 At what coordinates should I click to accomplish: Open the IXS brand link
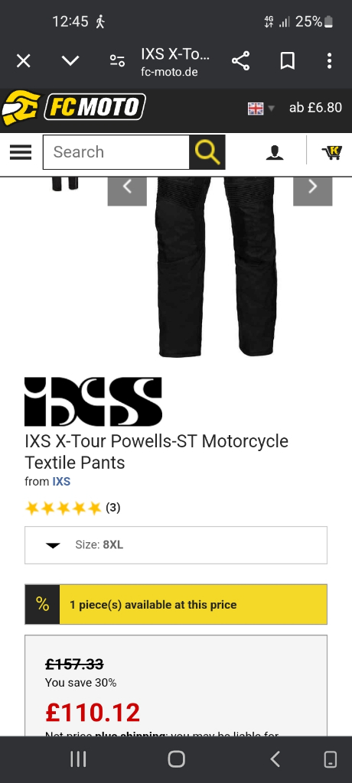(x=61, y=482)
